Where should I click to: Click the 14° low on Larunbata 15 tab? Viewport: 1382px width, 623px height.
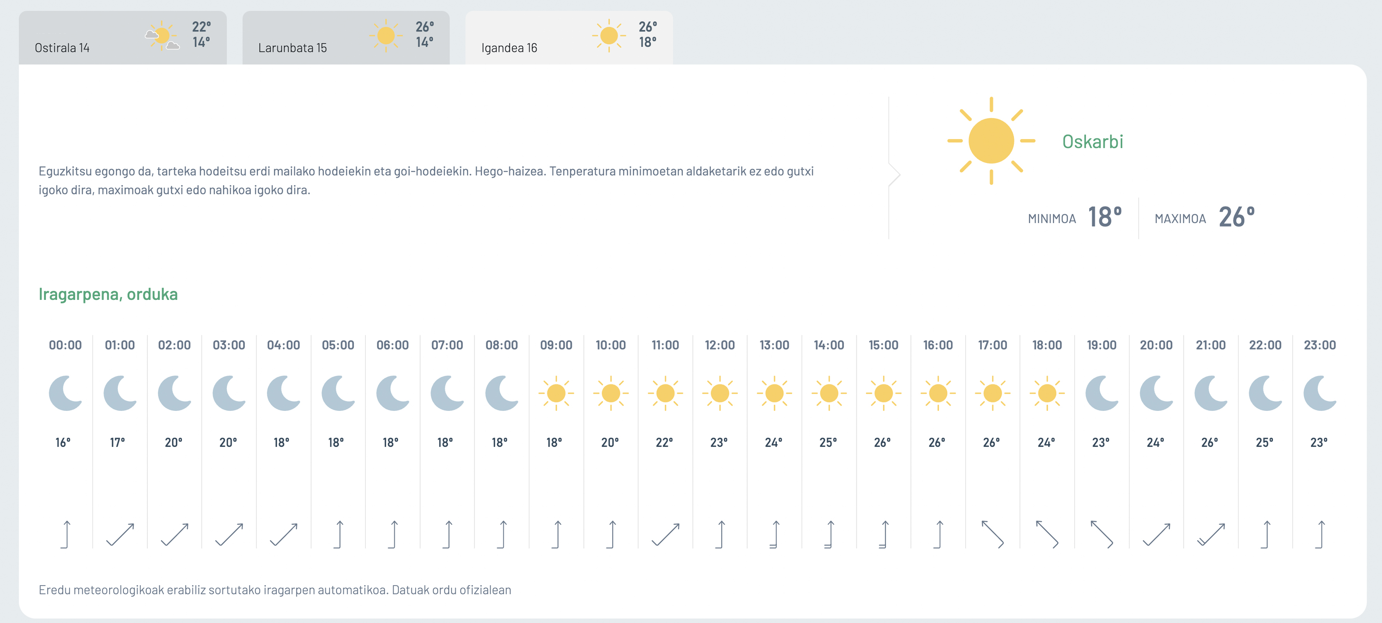[424, 42]
